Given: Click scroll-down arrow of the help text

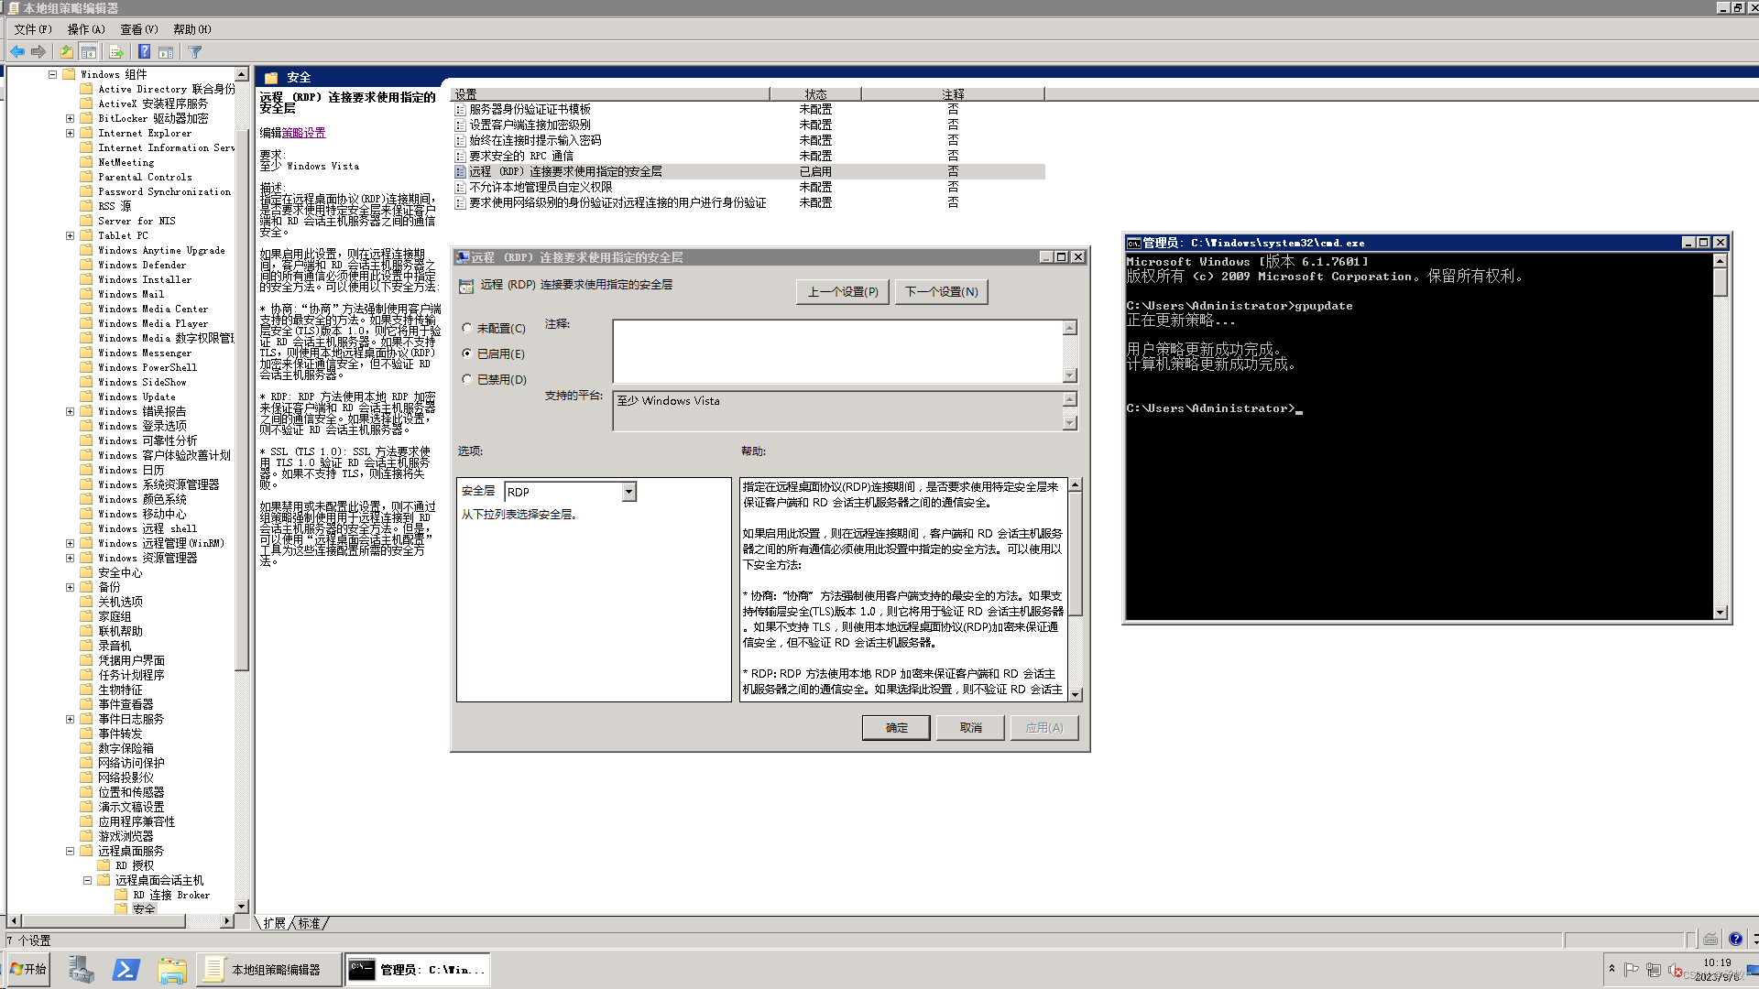Looking at the screenshot, I should (1076, 695).
